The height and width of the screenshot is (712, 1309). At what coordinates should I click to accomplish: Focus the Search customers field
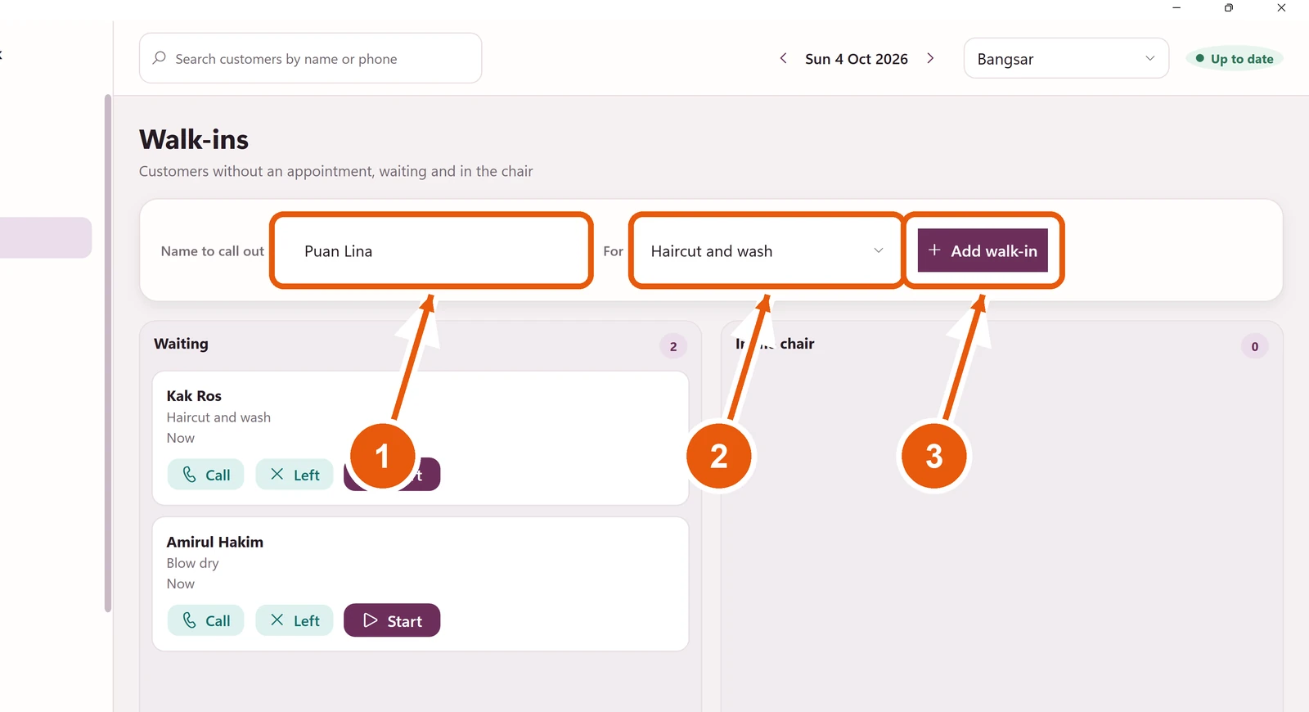tap(310, 58)
